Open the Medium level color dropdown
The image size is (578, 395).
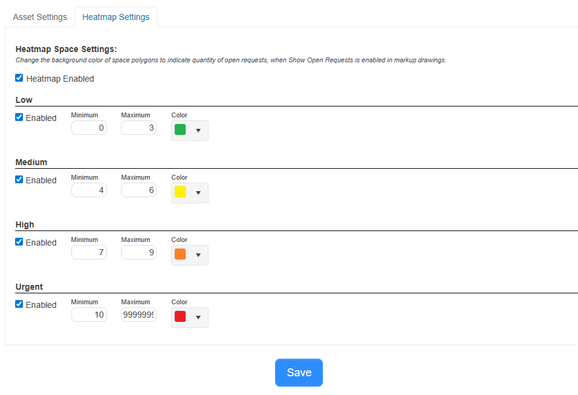[x=199, y=192]
